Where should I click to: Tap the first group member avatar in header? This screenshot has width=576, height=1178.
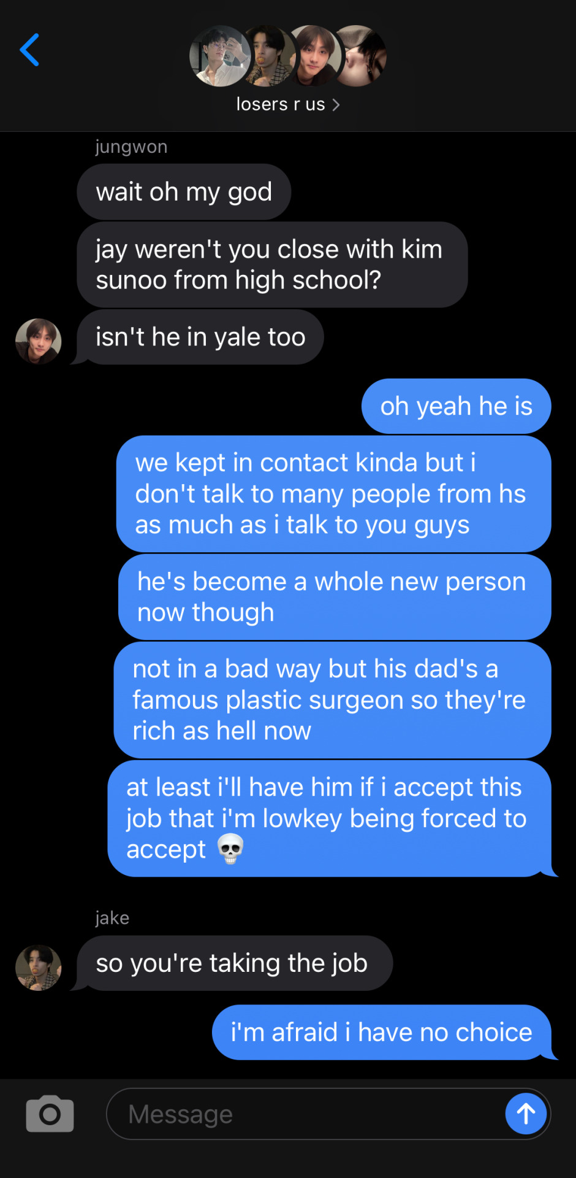click(221, 56)
